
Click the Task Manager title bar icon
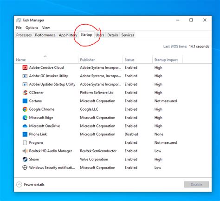[19, 20]
